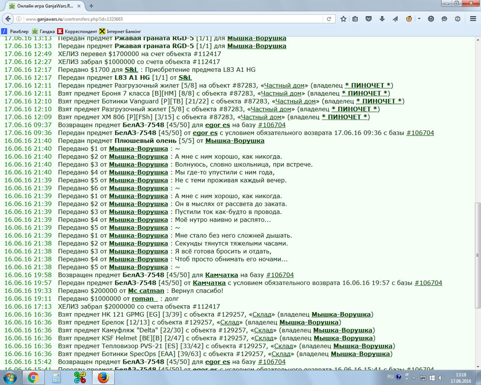Show hidden tray icons arrow

pos(414,378)
